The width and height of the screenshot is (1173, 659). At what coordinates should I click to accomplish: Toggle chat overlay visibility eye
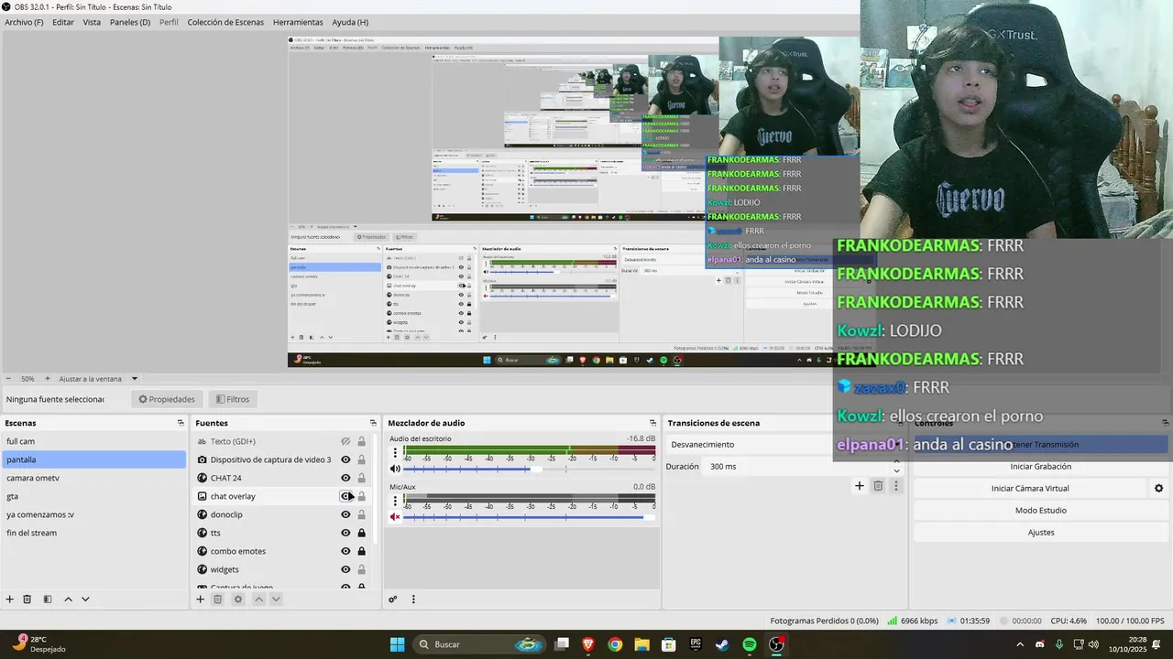click(x=345, y=496)
